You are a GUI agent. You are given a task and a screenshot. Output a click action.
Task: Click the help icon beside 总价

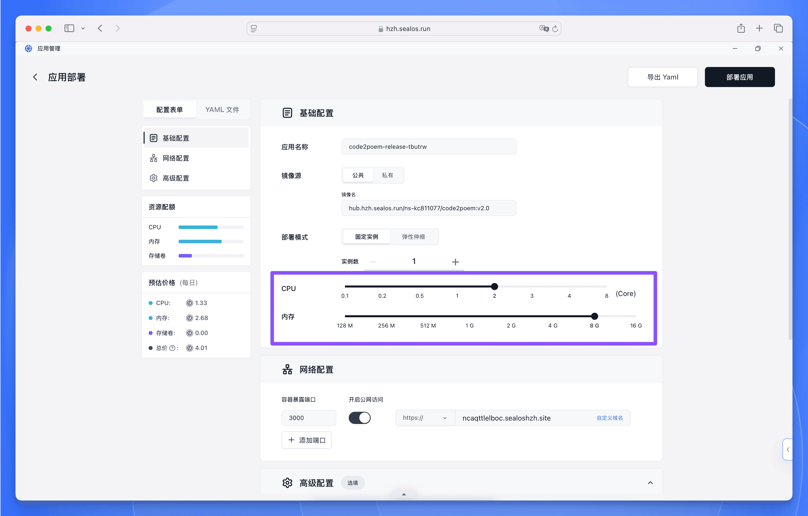(172, 348)
